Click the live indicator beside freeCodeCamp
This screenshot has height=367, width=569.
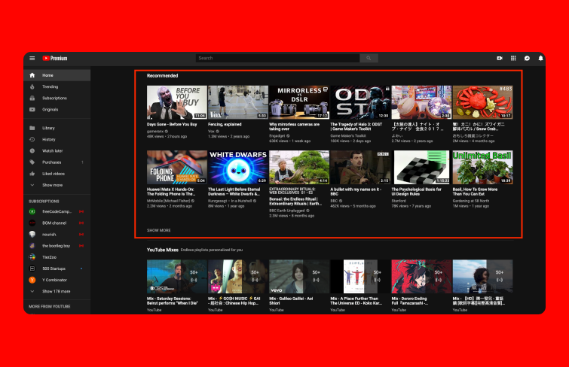pos(81,211)
